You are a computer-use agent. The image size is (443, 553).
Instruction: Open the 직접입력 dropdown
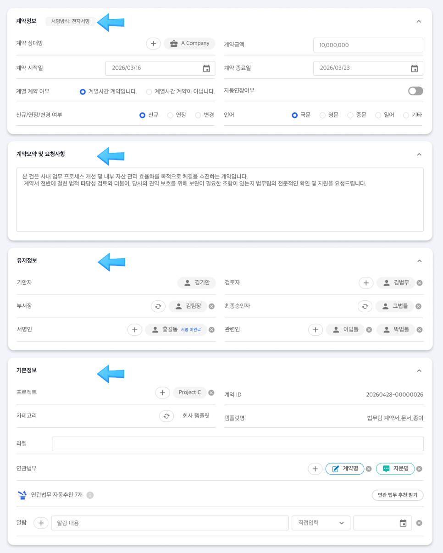[x=321, y=523]
